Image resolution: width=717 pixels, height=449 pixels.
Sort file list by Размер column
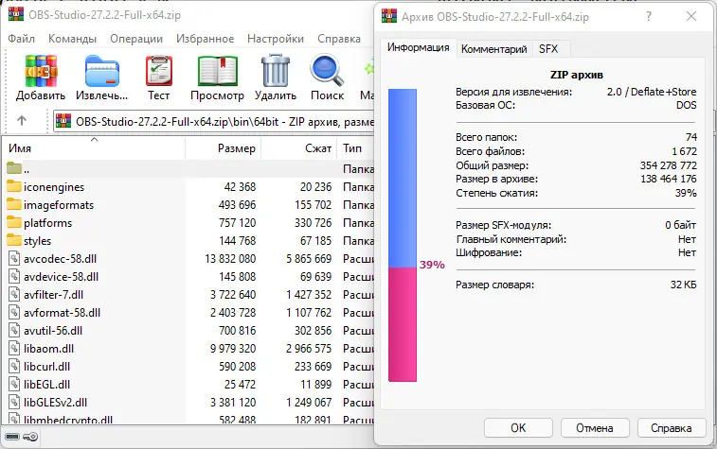[x=224, y=148]
